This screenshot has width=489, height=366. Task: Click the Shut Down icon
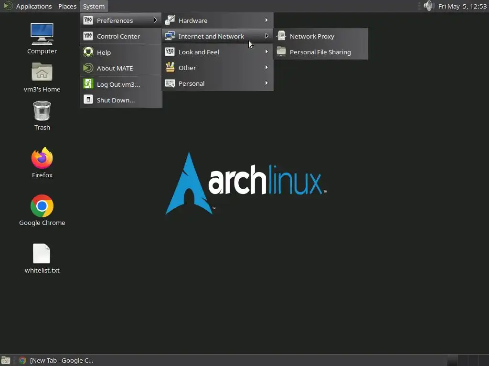[88, 100]
